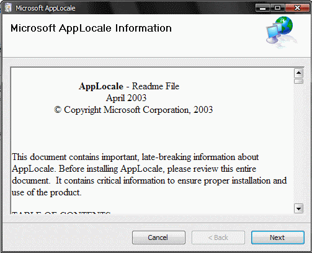
Task: Maximize the Microsoft AppLocale window
Action: click(277, 8)
